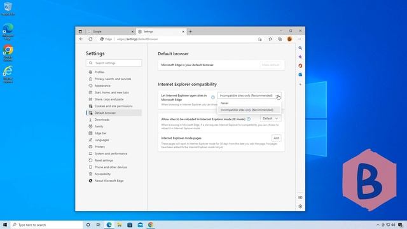The height and width of the screenshot is (229, 407).
Task: Open Collections icon in toolbar
Action: (x=280, y=39)
